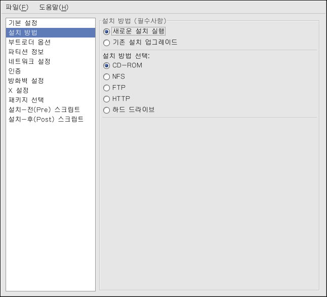Open 패키지 선택 section
The image size is (327, 297).
coord(26,100)
